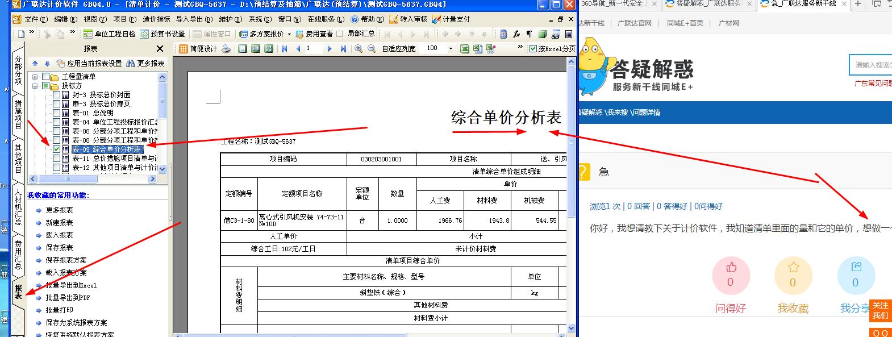Export current report to Excel
The width and height of the screenshot is (892, 337).
464,49
